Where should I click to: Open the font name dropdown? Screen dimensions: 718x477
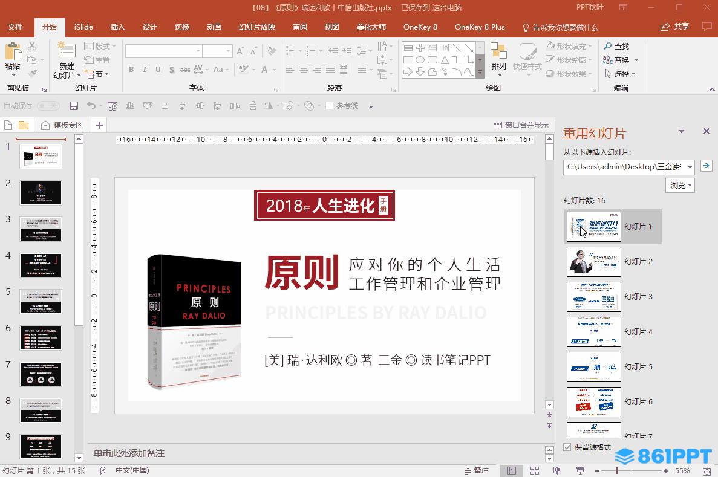tap(198, 51)
